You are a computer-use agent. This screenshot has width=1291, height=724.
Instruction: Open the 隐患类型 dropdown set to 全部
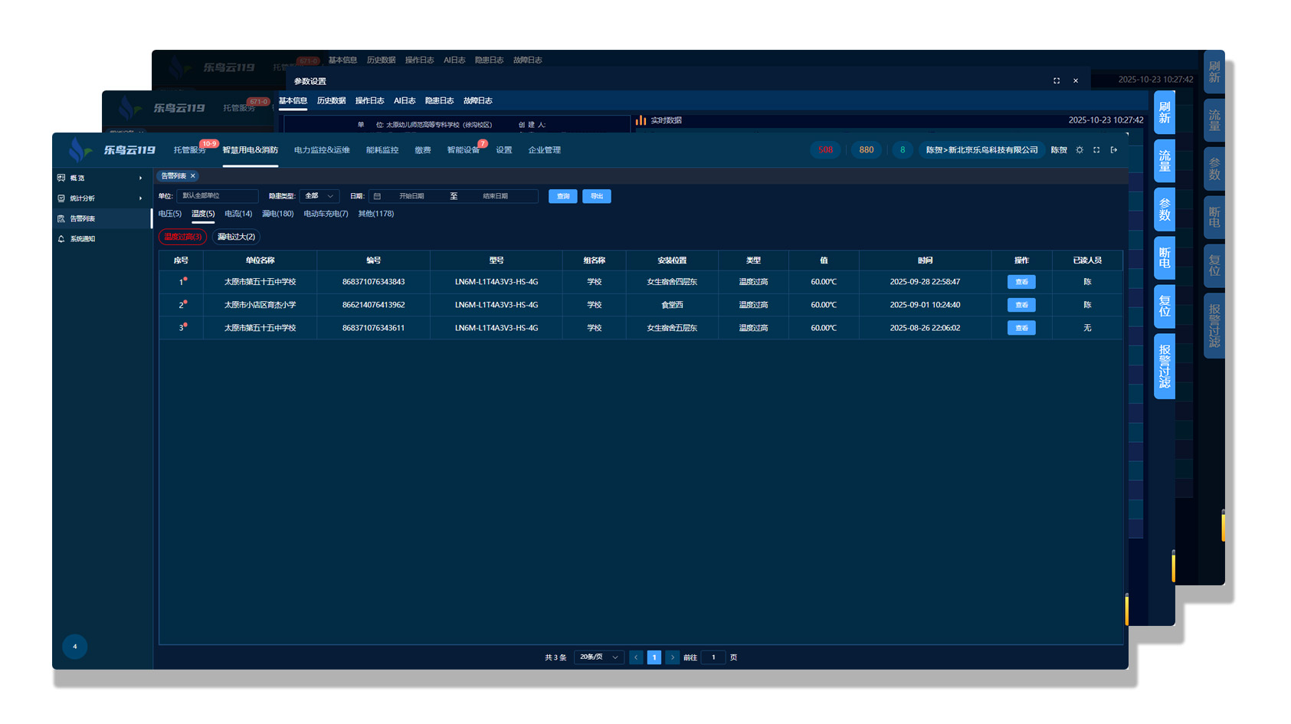[x=319, y=196]
